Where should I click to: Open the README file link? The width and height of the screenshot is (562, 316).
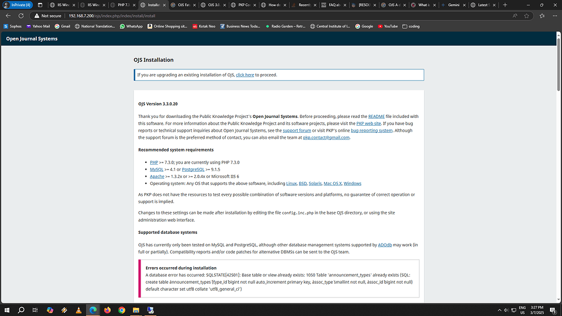376,116
